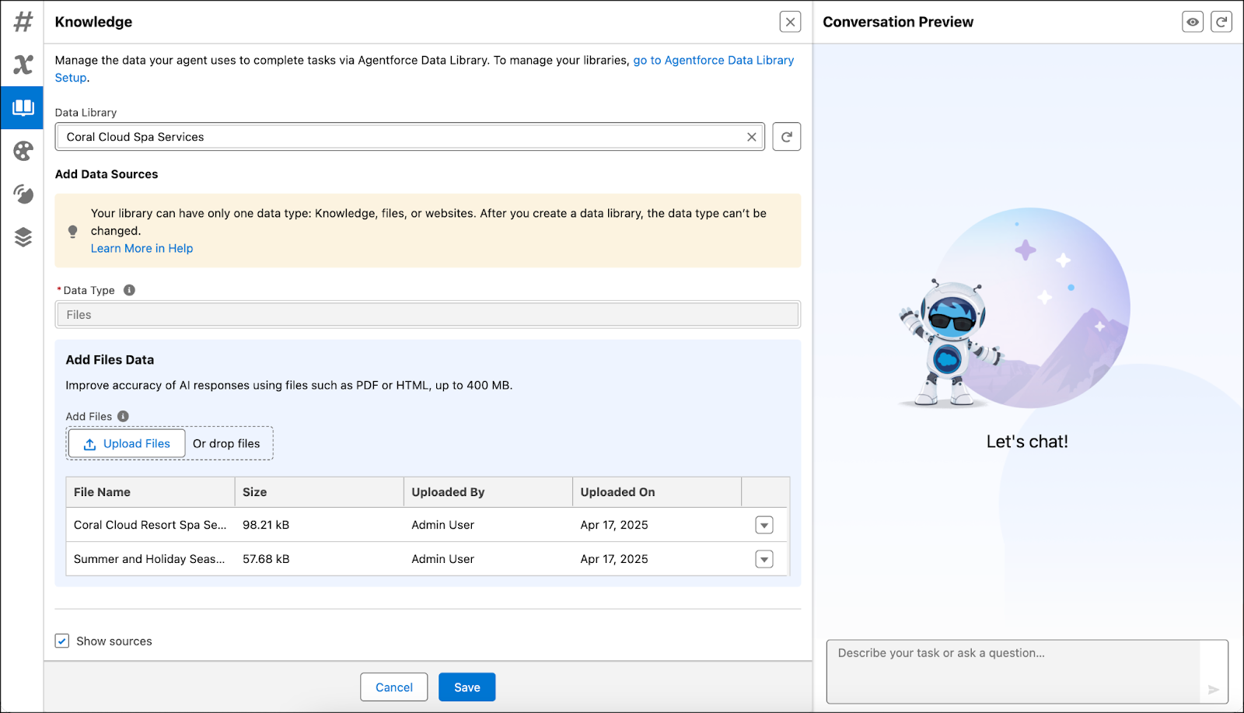Refresh the Data Library field
This screenshot has width=1244, height=713.
786,136
